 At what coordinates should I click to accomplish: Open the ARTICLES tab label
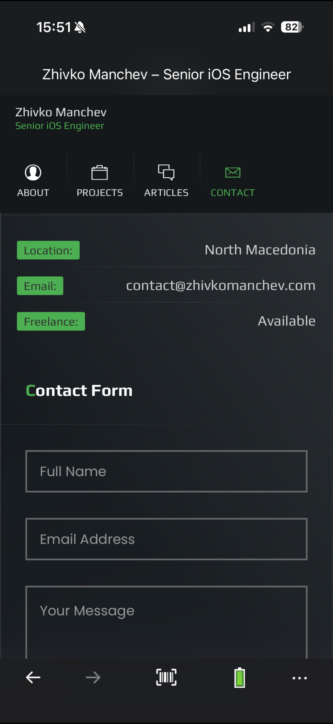pyautogui.click(x=166, y=193)
